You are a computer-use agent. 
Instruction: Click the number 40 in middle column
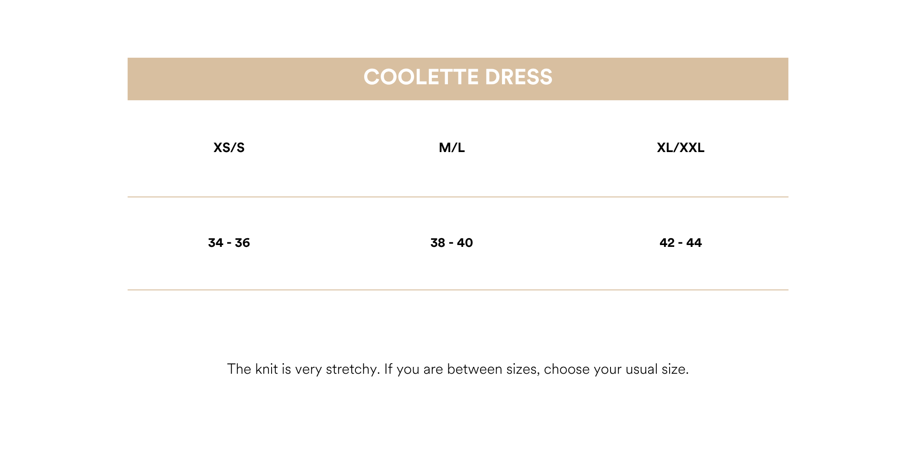tap(465, 242)
